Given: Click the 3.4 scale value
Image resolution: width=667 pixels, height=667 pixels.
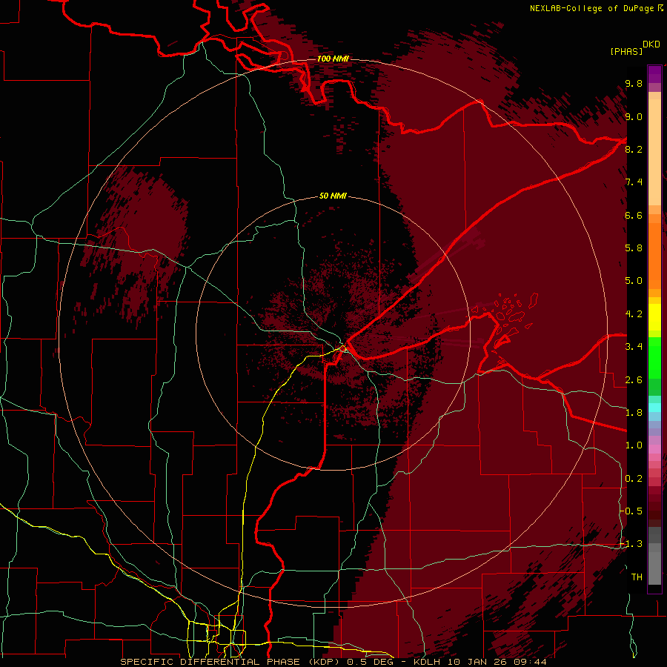Looking at the screenshot, I should pos(634,347).
